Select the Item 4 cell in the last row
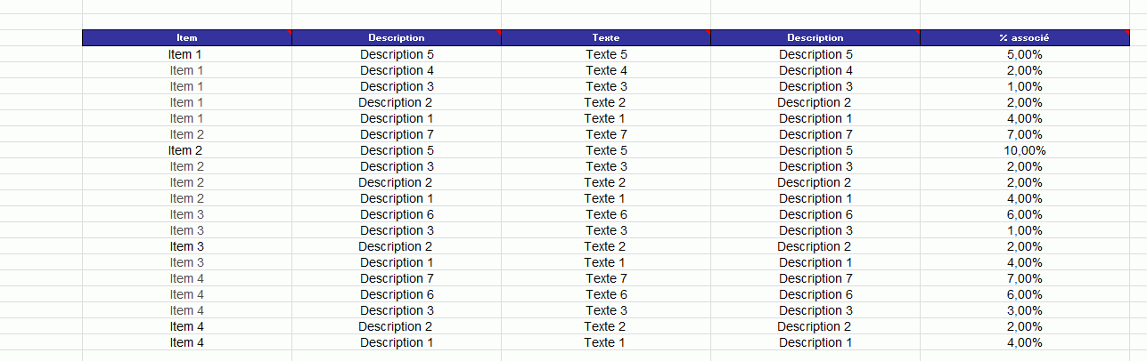This screenshot has height=361, width=1147. click(186, 342)
